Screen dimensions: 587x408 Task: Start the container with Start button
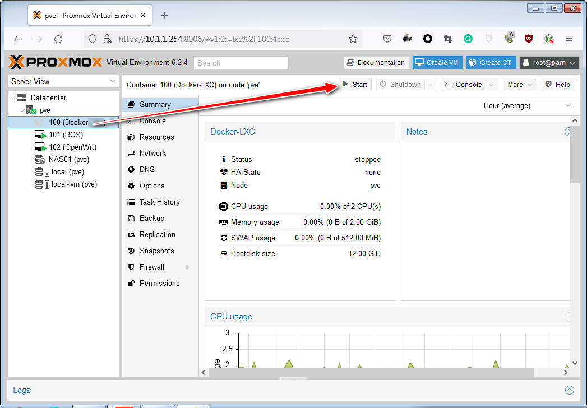pos(354,85)
